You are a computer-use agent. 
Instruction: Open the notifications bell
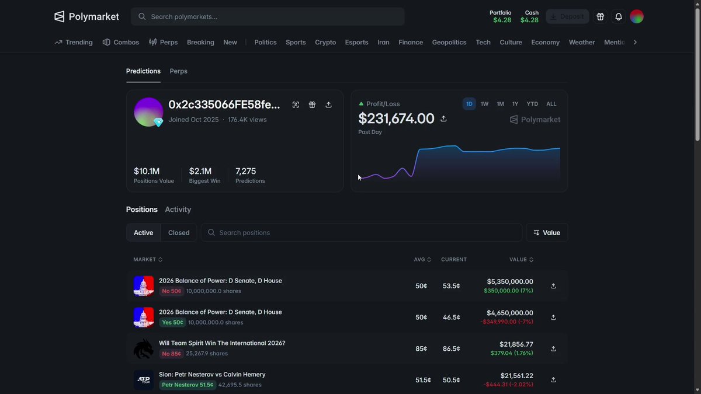point(619,16)
